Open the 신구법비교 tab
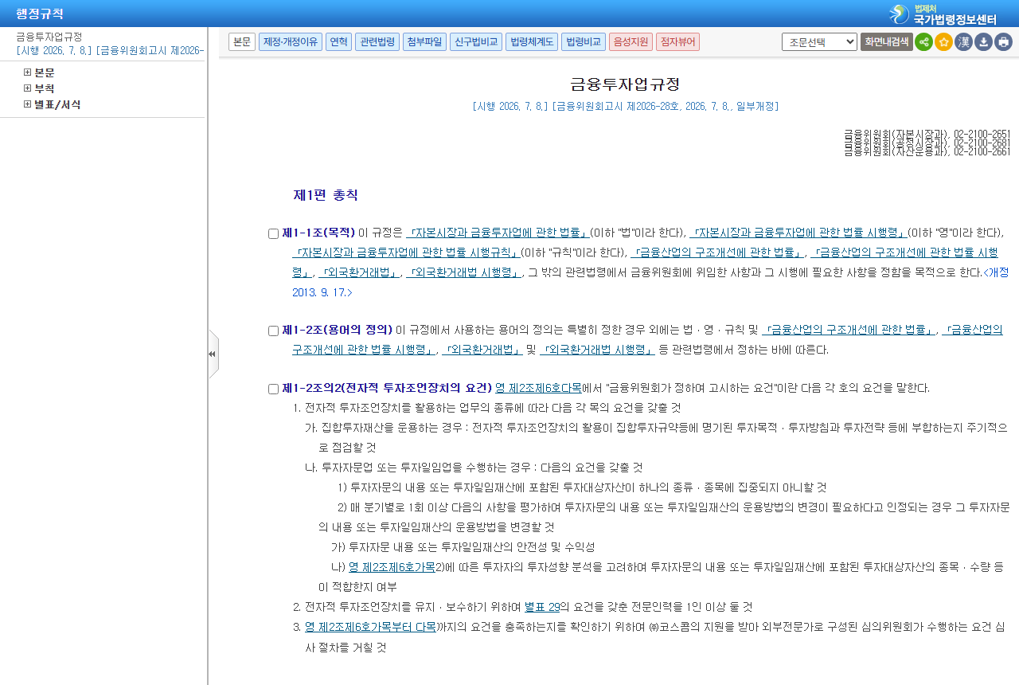This screenshot has width=1019, height=685. pos(476,42)
